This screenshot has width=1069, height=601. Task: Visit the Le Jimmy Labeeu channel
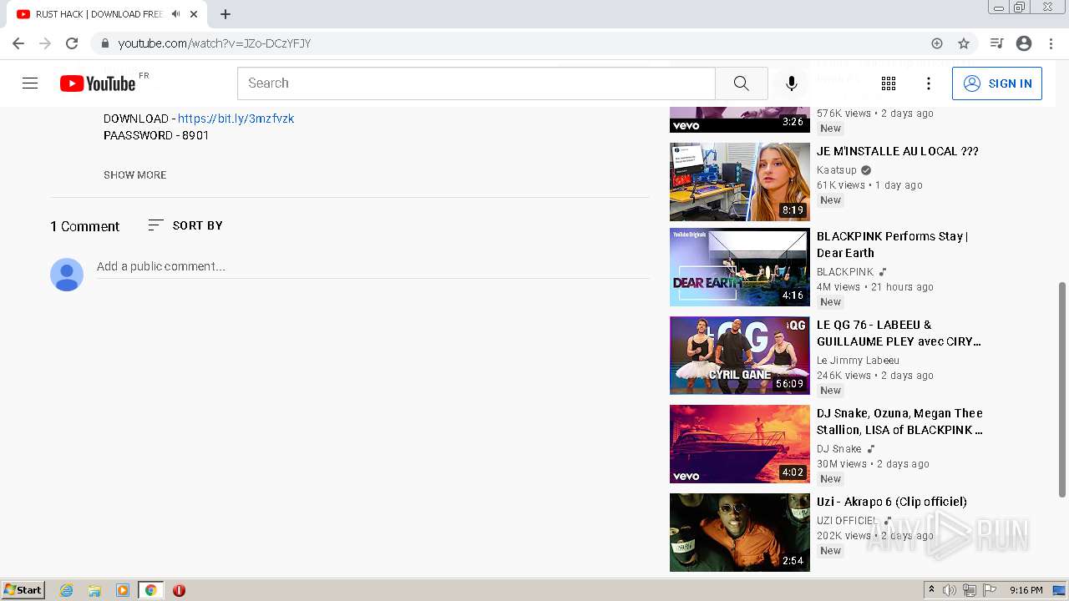[859, 361]
